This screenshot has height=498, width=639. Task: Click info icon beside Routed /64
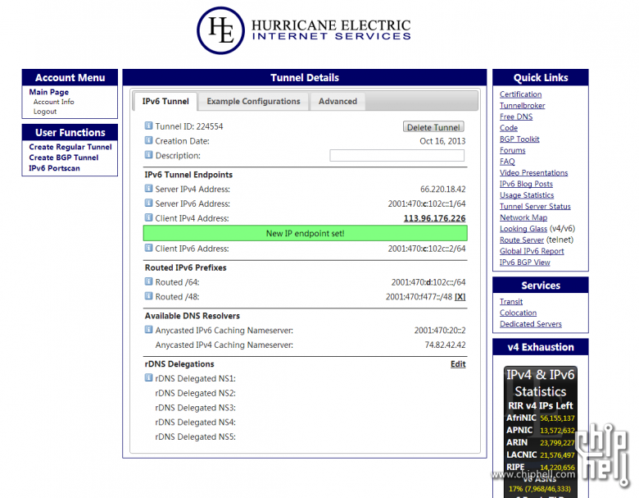point(149,281)
